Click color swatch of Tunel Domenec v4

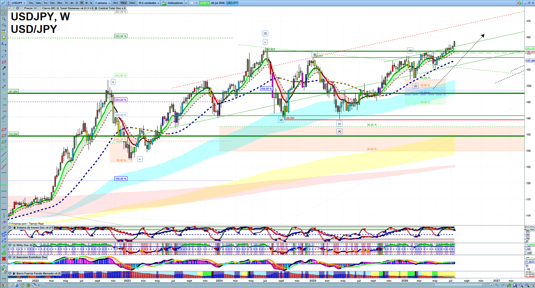click(x=58, y=8)
